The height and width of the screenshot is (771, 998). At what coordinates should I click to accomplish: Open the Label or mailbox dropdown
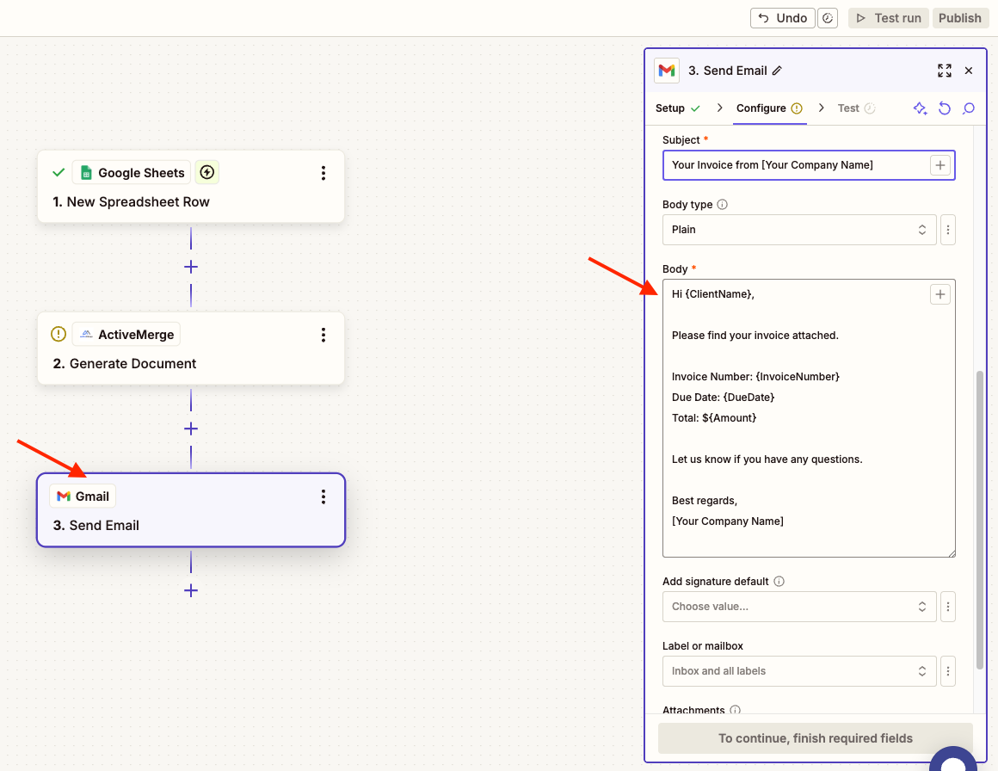pyautogui.click(x=799, y=671)
